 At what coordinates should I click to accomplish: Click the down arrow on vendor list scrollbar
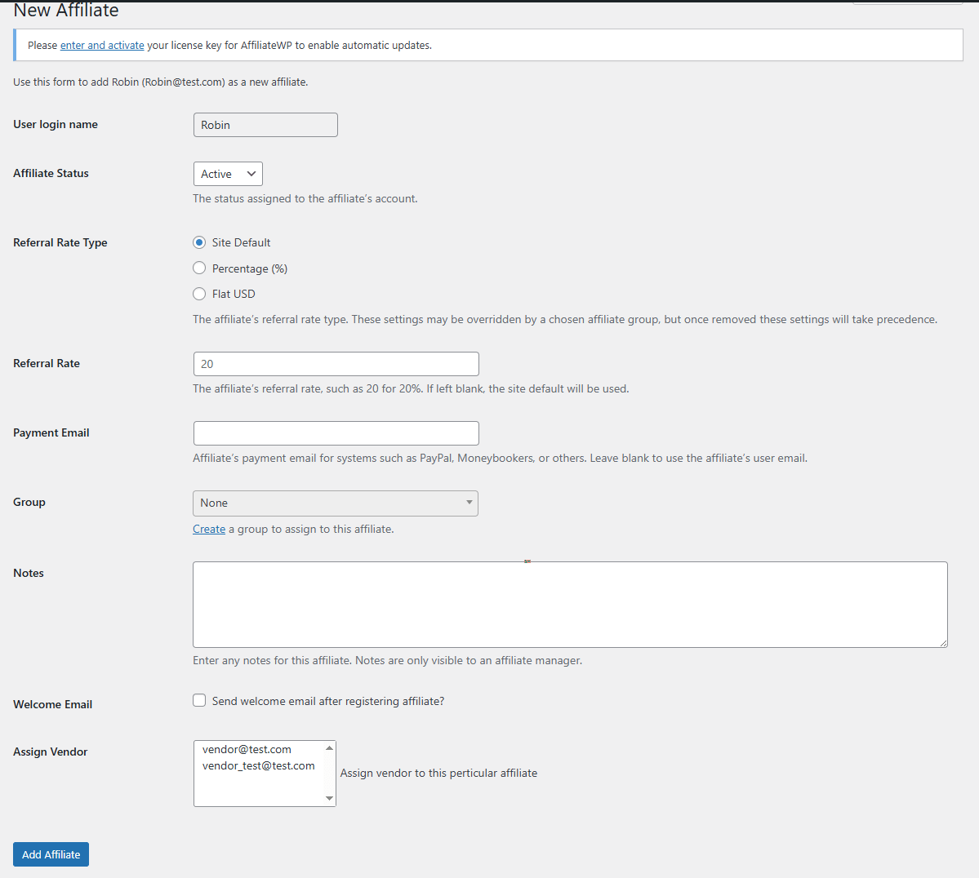[329, 800]
